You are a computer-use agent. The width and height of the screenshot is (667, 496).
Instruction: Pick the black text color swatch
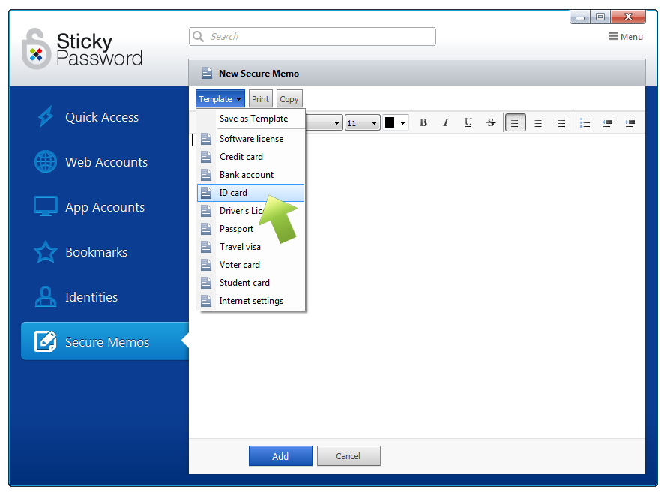click(x=390, y=122)
